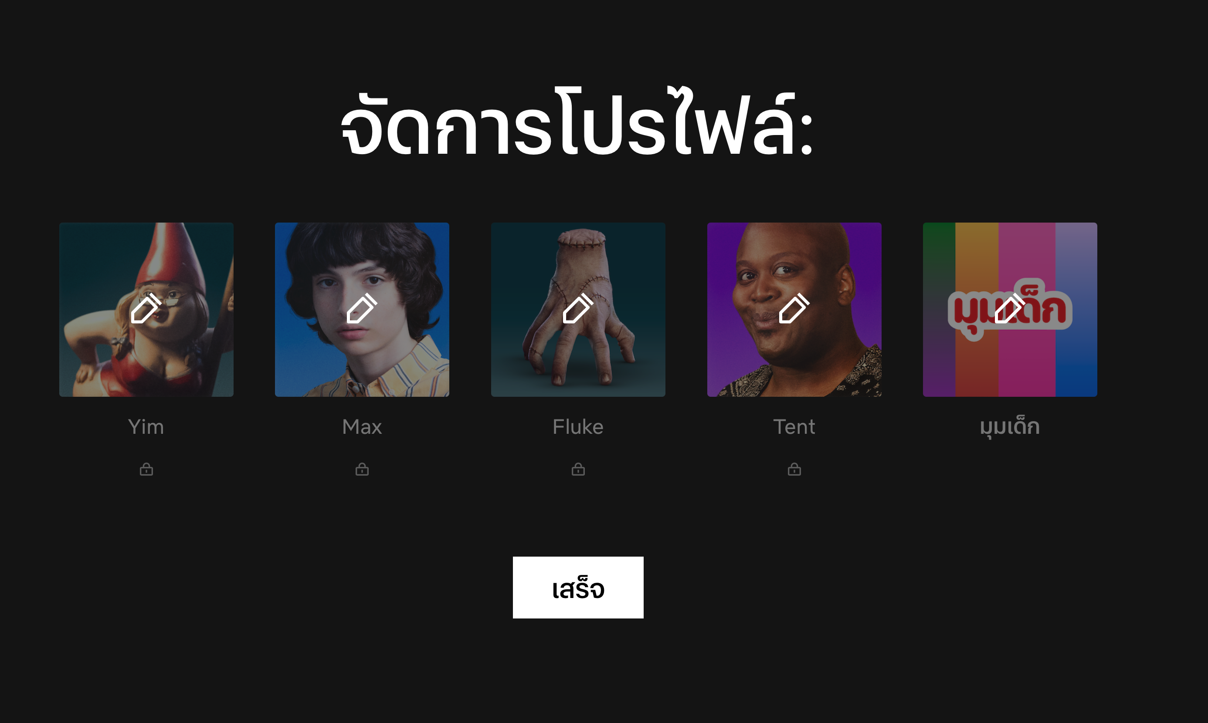The width and height of the screenshot is (1208, 723).
Task: Open the striped-shirt avatar on the blue background
Action: (362, 309)
